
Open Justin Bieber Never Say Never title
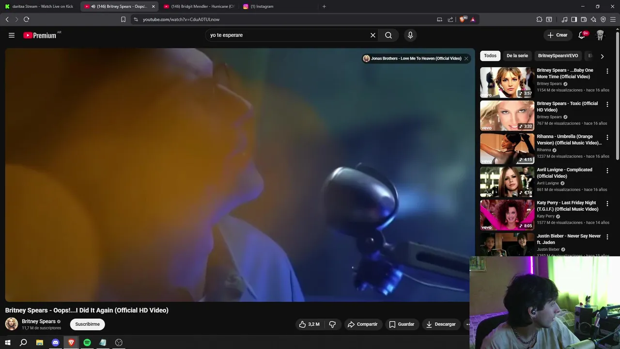tap(569, 239)
